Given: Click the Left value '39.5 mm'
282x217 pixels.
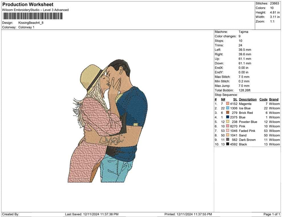Looking at the screenshot, I should (245, 50).
